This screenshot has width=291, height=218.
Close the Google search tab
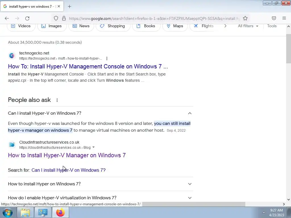click(59, 6)
